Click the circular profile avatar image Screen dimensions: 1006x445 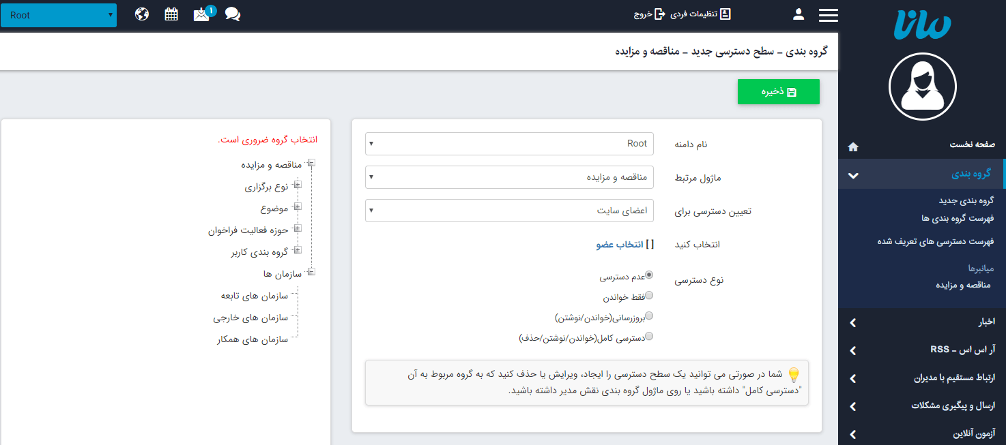[x=923, y=87]
